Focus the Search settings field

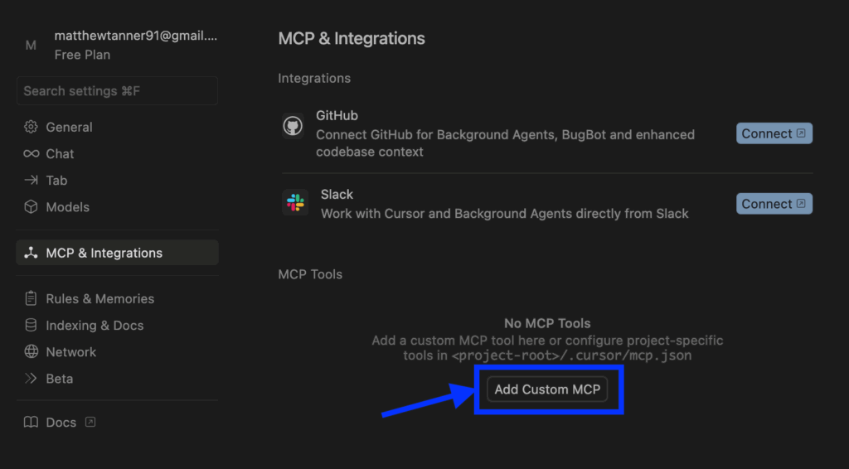click(x=118, y=91)
